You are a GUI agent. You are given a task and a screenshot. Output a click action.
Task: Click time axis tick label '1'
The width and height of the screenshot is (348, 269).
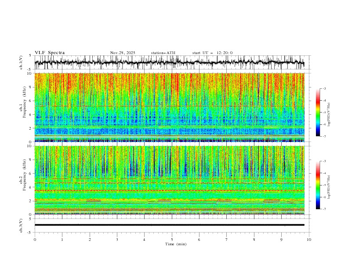62,240
